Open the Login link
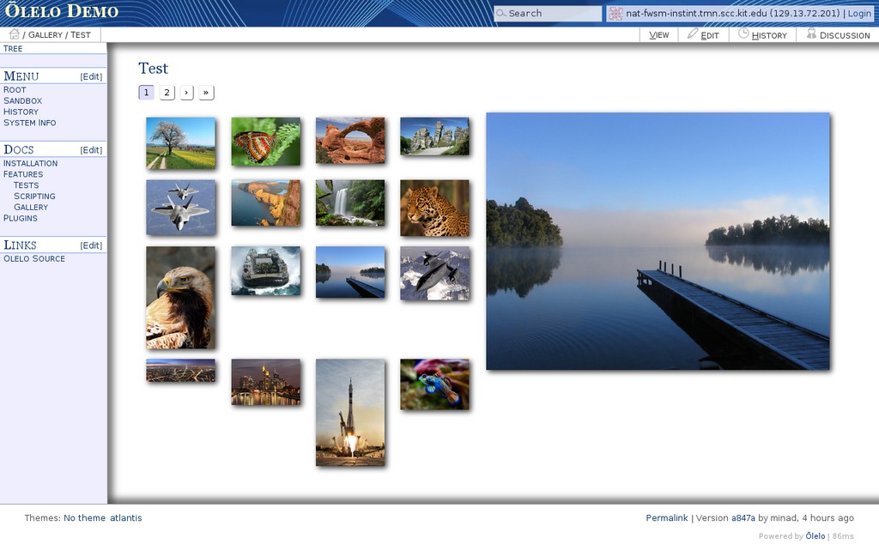This screenshot has height=556, width=879. [x=859, y=14]
